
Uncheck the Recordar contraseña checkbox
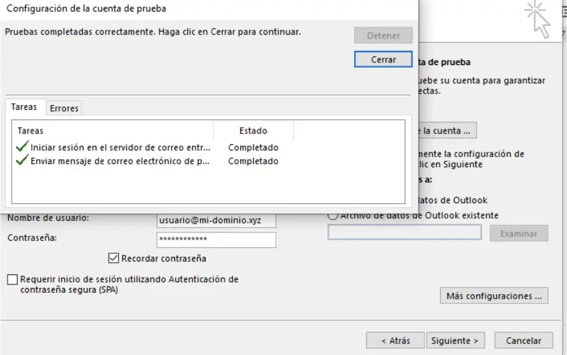point(113,258)
